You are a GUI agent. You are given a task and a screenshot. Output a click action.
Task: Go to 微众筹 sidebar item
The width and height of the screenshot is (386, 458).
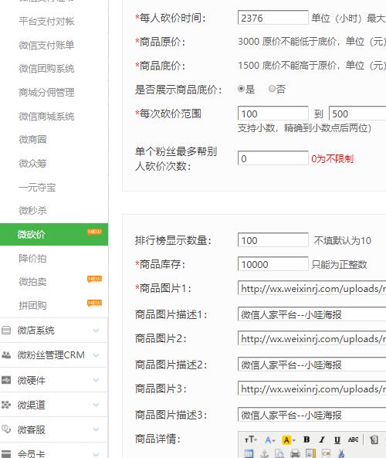point(32,163)
